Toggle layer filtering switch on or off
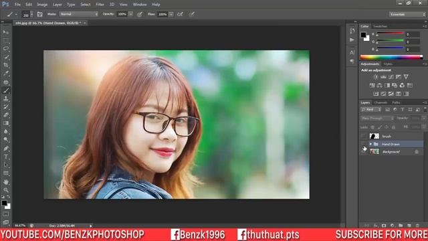This screenshot has height=241, width=428. [x=425, y=109]
